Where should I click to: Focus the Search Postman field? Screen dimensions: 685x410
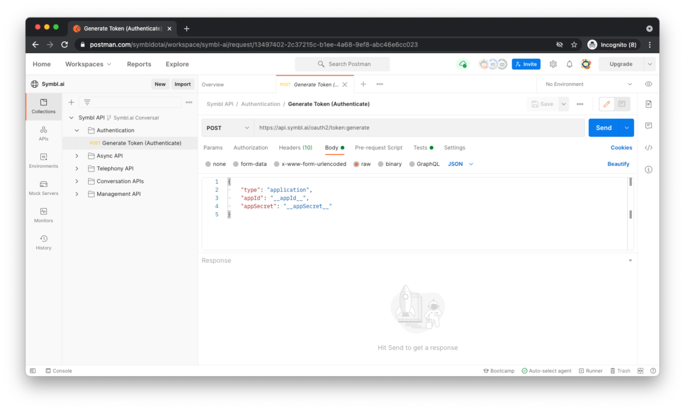click(x=342, y=64)
